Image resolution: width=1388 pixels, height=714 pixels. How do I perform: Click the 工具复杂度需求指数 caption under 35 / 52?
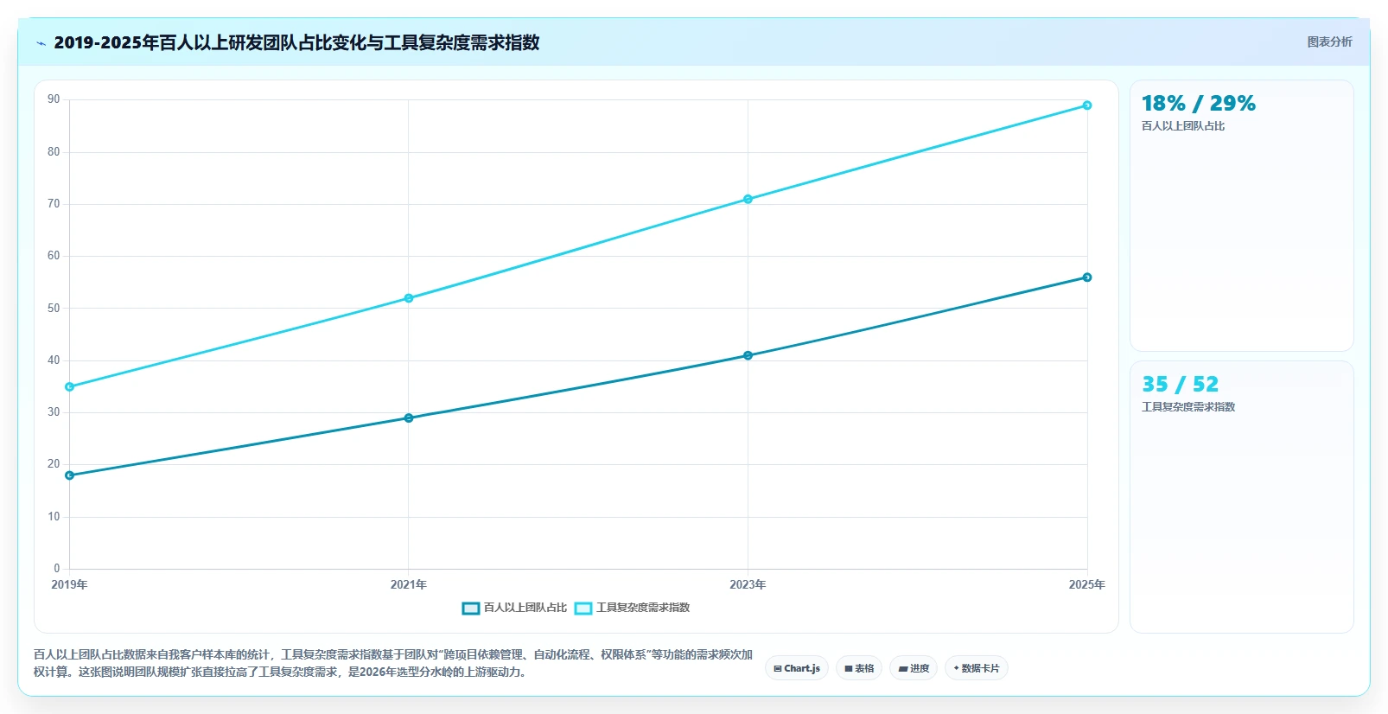(x=1188, y=407)
